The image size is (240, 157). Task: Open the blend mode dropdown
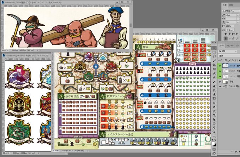pos(229,56)
